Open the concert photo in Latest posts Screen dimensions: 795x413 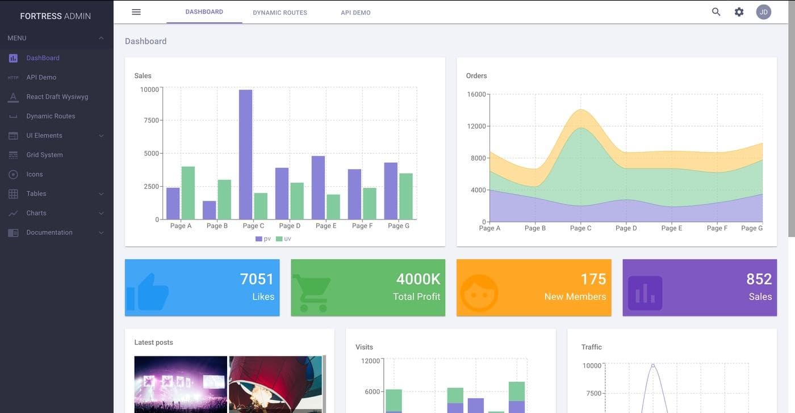[181, 384]
